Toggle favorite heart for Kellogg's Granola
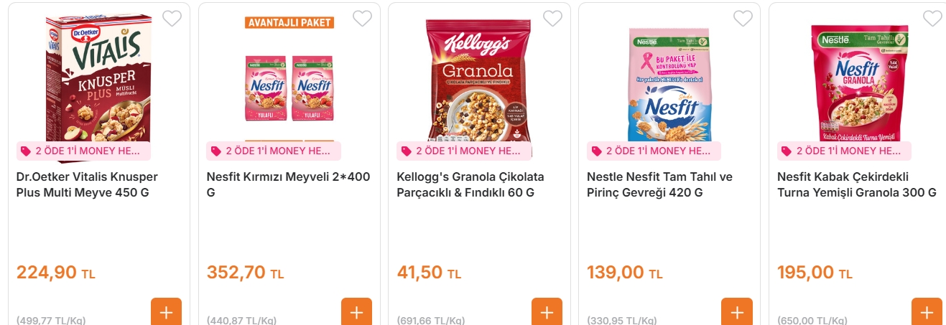This screenshot has height=325, width=946. [552, 19]
